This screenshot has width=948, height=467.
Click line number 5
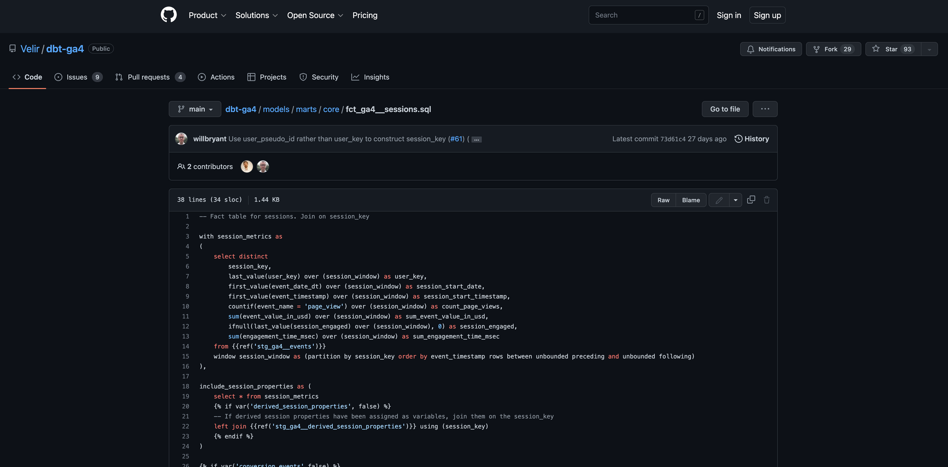click(x=187, y=256)
